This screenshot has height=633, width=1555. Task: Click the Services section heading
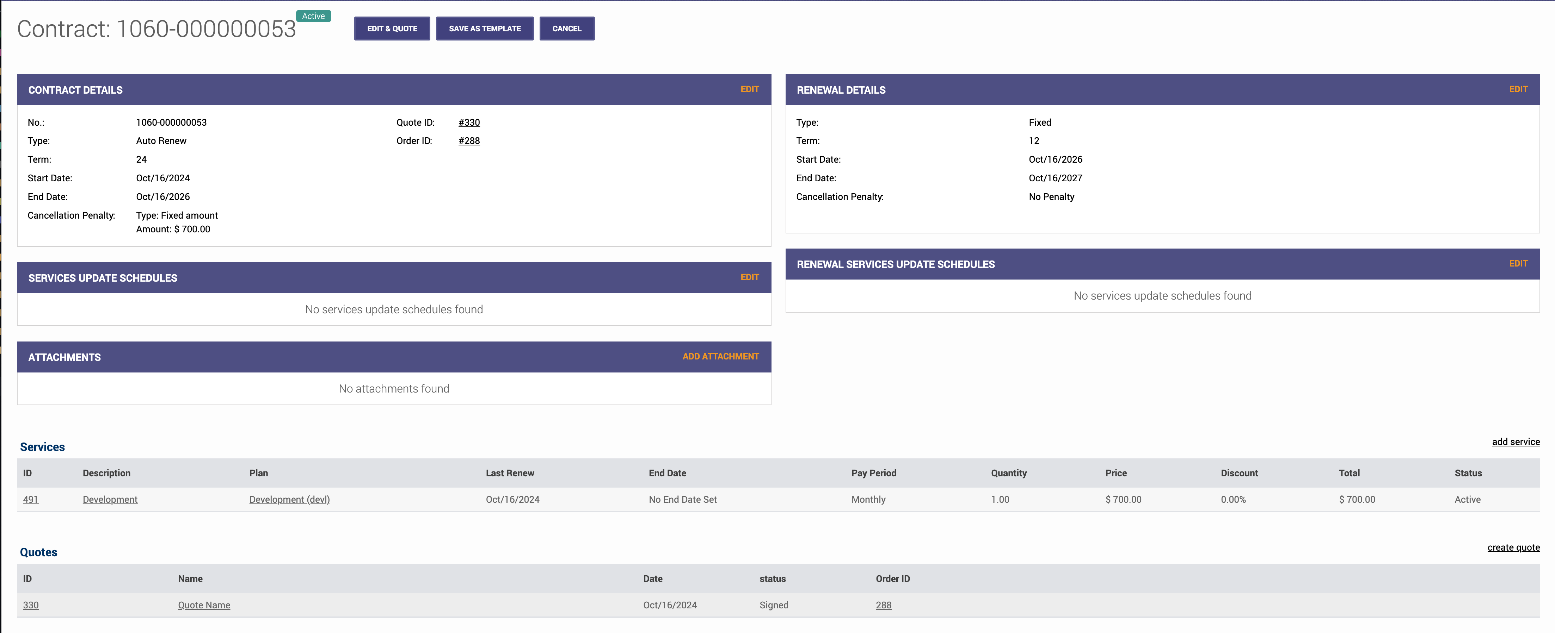[42, 447]
